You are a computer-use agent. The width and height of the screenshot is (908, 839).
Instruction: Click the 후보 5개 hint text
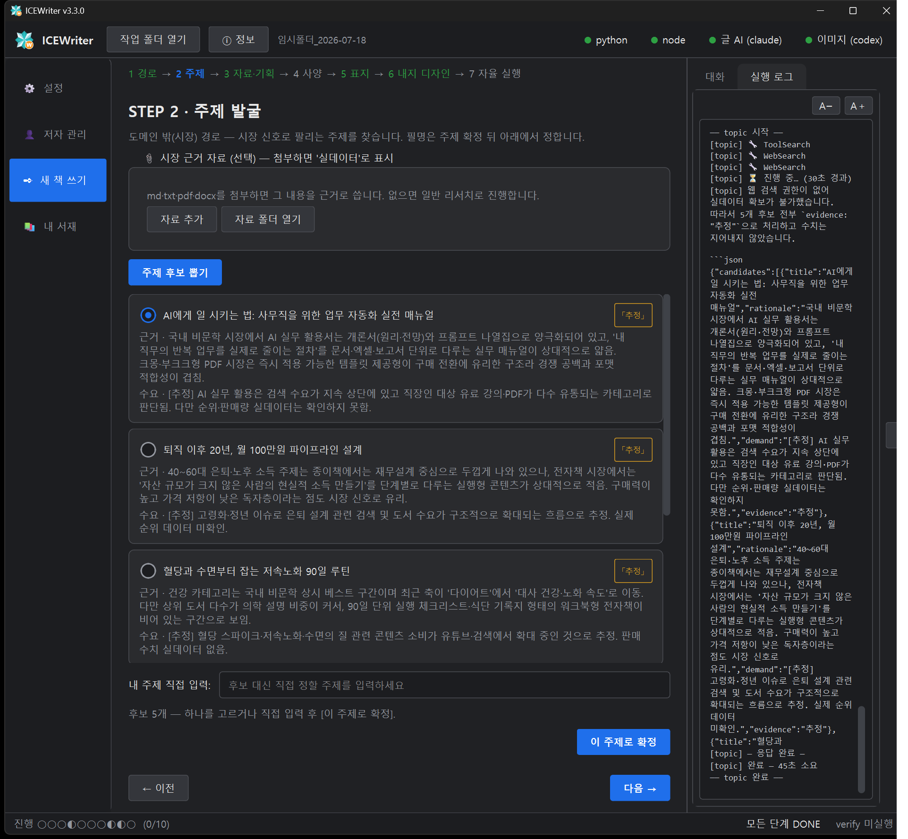point(262,713)
